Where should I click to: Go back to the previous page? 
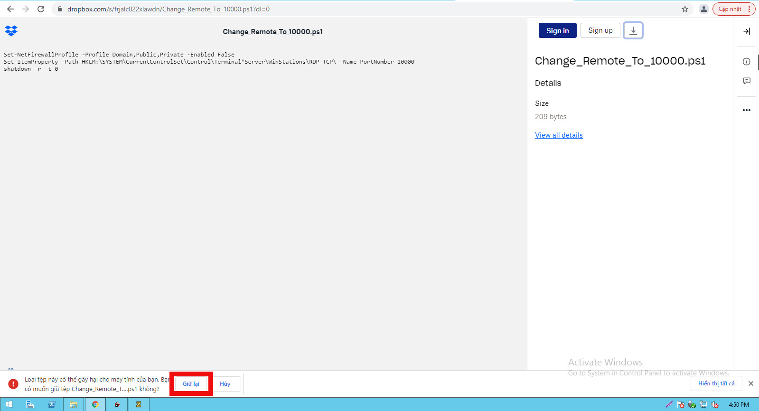[10, 9]
